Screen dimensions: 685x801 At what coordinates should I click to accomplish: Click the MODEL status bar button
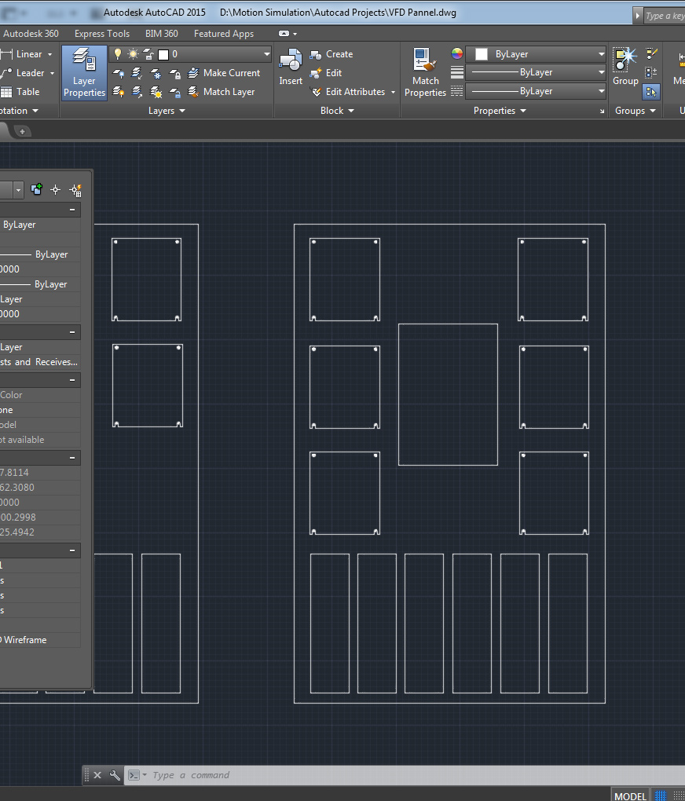click(630, 796)
